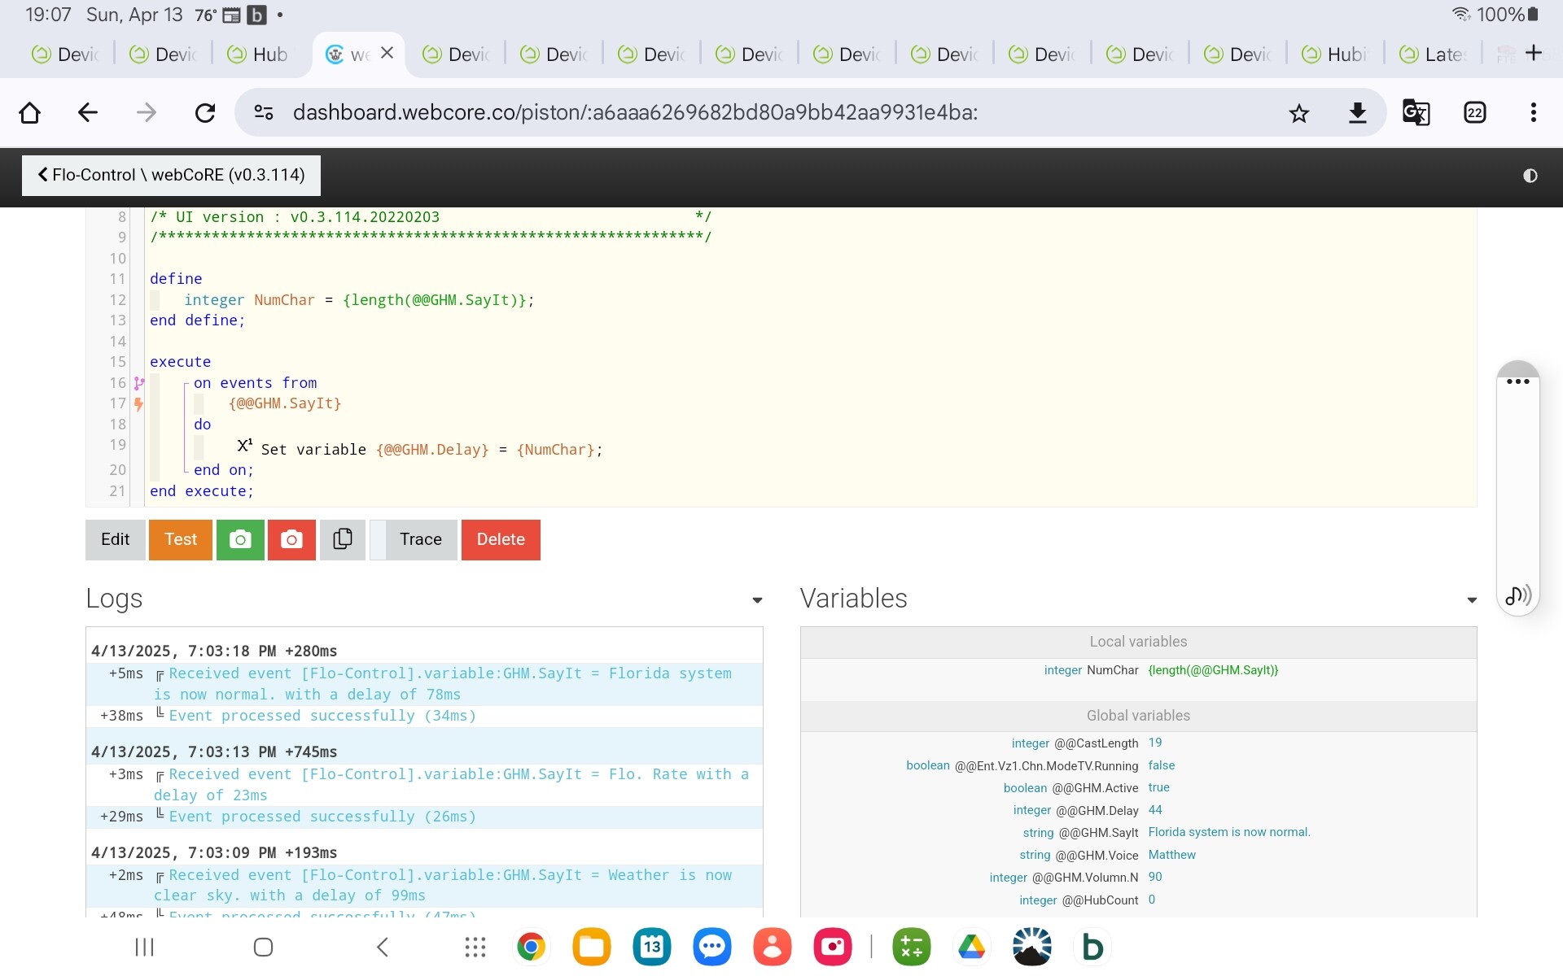Open tab switcher showing 22 tabs
Screen dimensions: 1563x976
click(x=1475, y=112)
